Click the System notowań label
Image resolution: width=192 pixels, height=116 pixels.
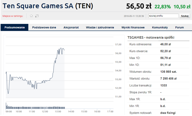pyautogui.click(x=141, y=113)
